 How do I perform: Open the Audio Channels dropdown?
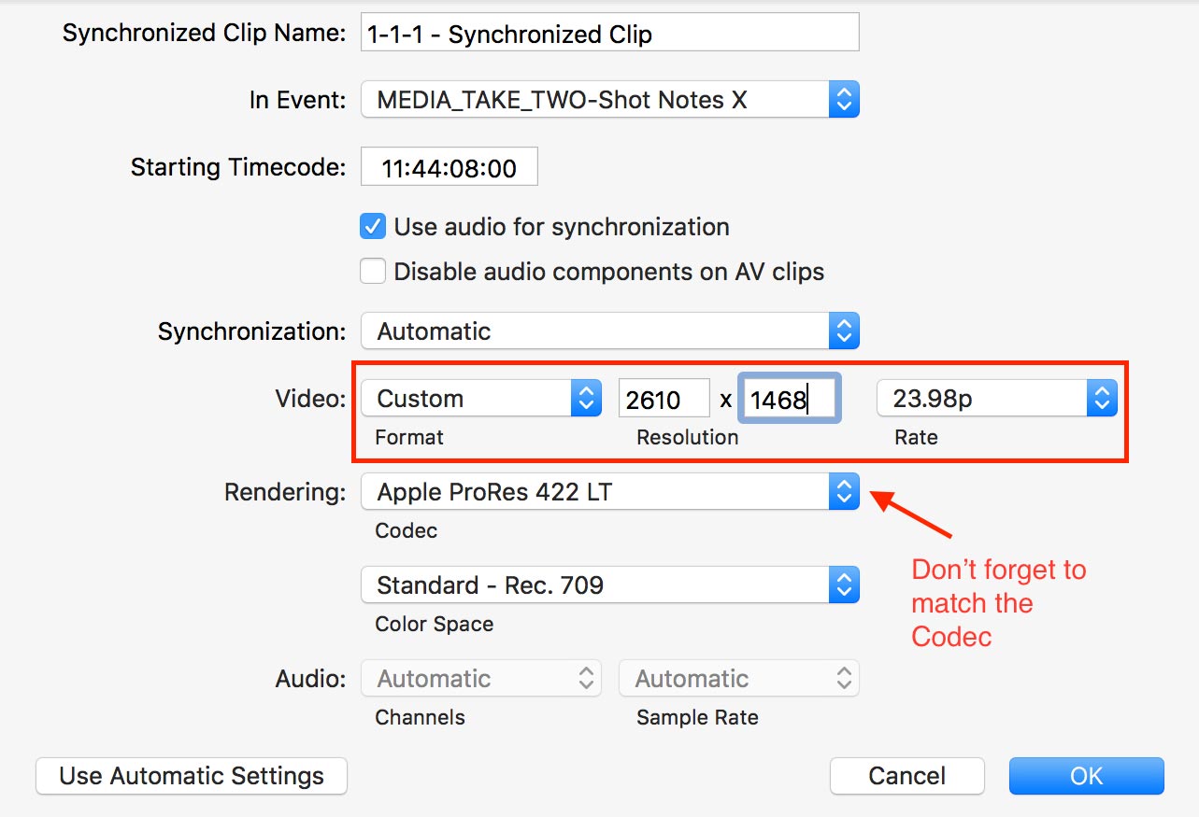point(480,679)
